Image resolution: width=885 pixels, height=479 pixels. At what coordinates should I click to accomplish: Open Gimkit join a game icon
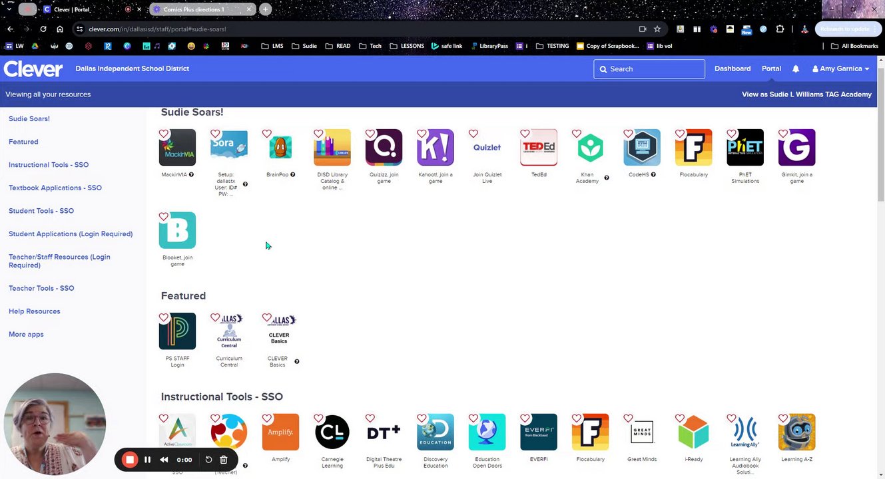pos(796,148)
